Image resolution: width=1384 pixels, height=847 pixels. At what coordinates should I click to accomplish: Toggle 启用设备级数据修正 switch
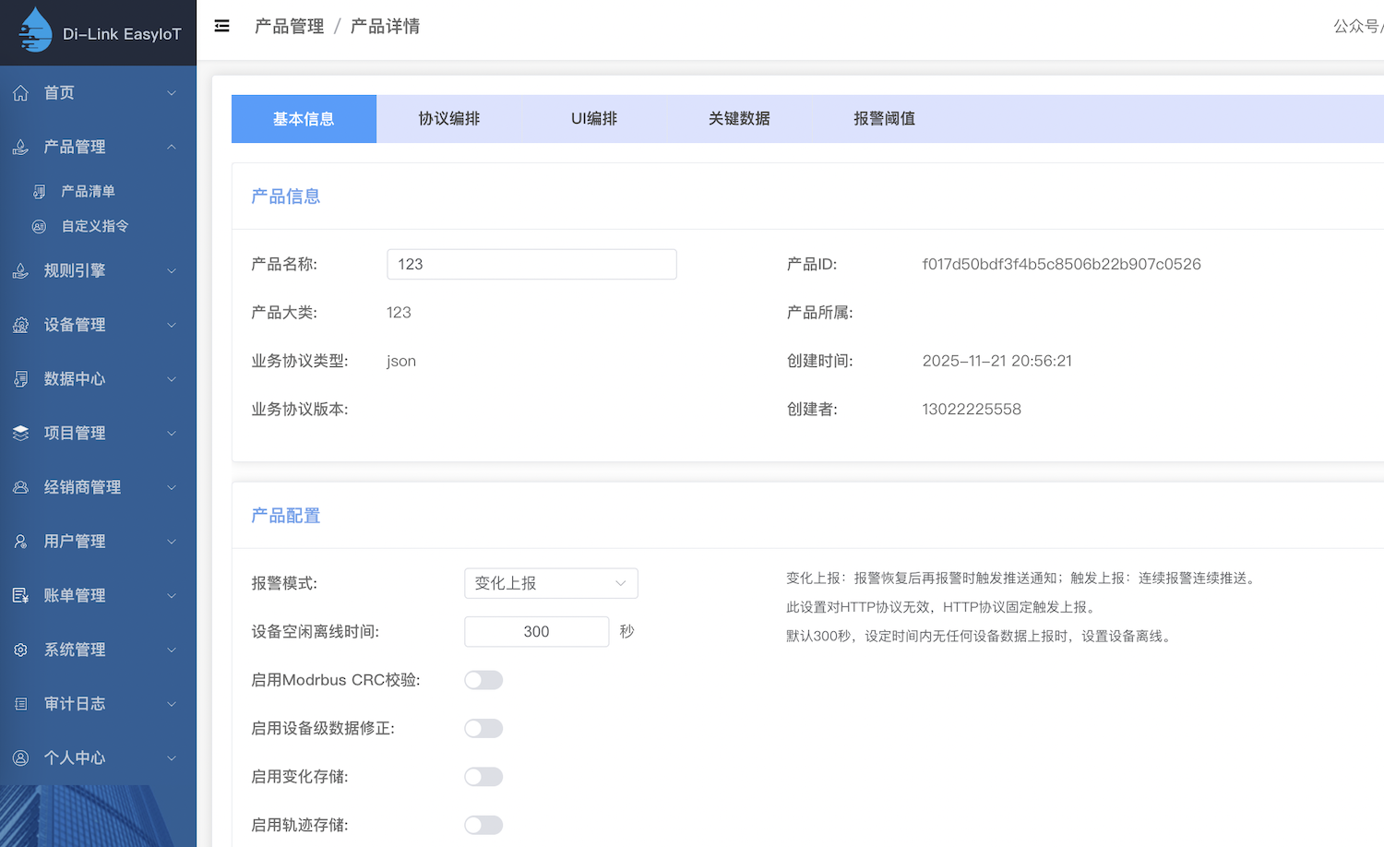(483, 728)
